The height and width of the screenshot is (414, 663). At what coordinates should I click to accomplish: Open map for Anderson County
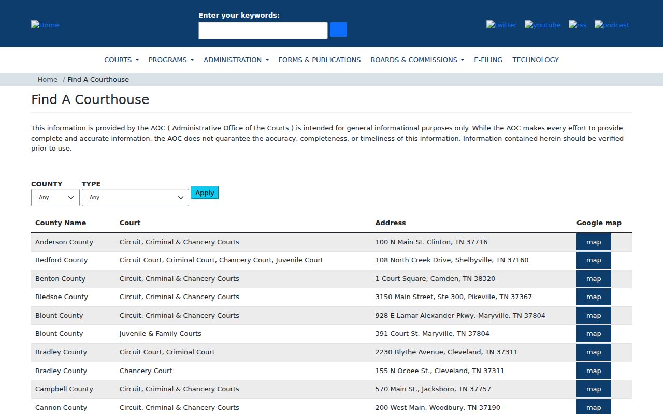[594, 242]
